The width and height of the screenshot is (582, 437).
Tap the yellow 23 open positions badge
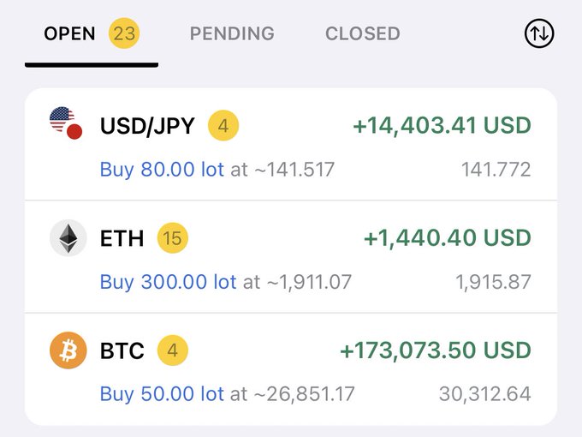pos(124,33)
